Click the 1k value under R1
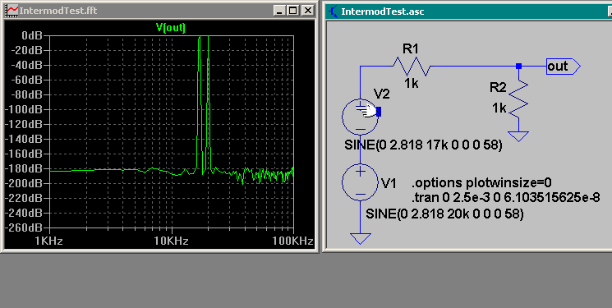This screenshot has width=612, height=308. click(x=412, y=83)
